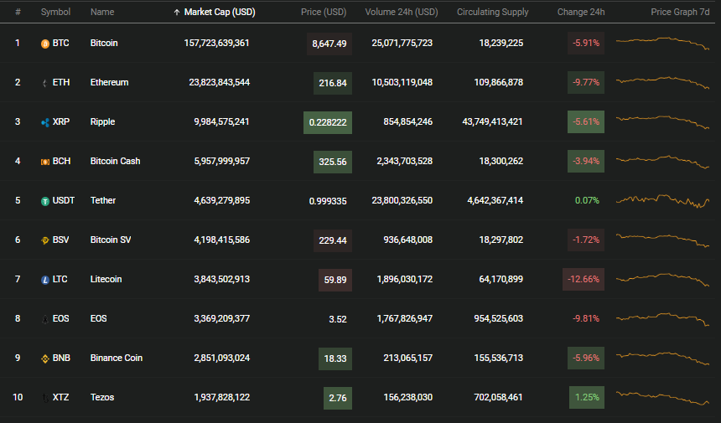Sort by the Name column header

pos(102,12)
